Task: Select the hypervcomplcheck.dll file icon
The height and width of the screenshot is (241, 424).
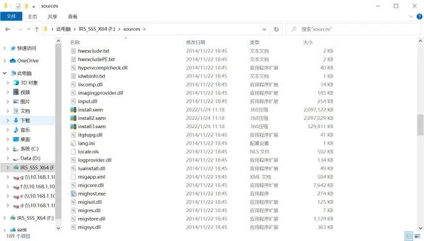Action: [73, 68]
